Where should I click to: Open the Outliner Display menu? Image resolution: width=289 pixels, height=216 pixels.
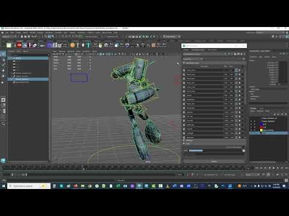tap(12, 52)
